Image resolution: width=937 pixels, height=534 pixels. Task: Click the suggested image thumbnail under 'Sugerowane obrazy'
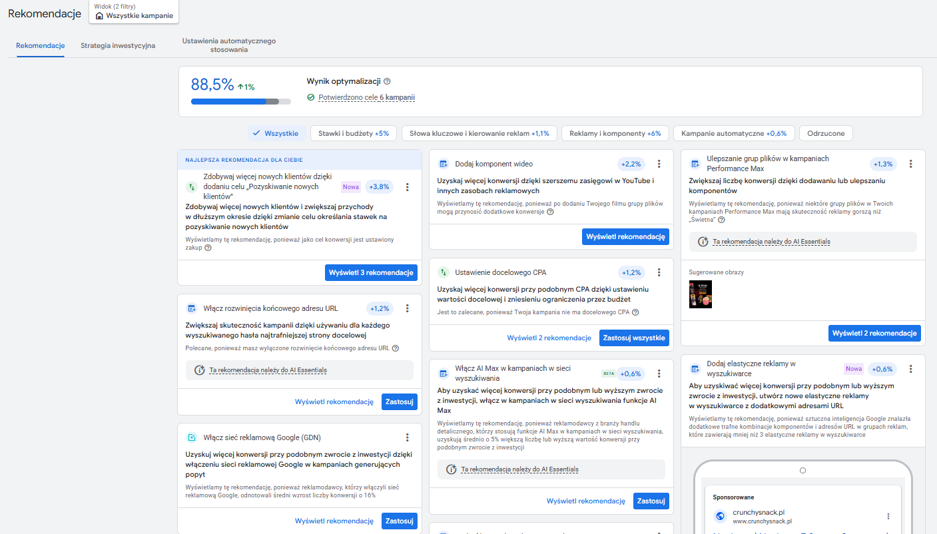point(701,294)
